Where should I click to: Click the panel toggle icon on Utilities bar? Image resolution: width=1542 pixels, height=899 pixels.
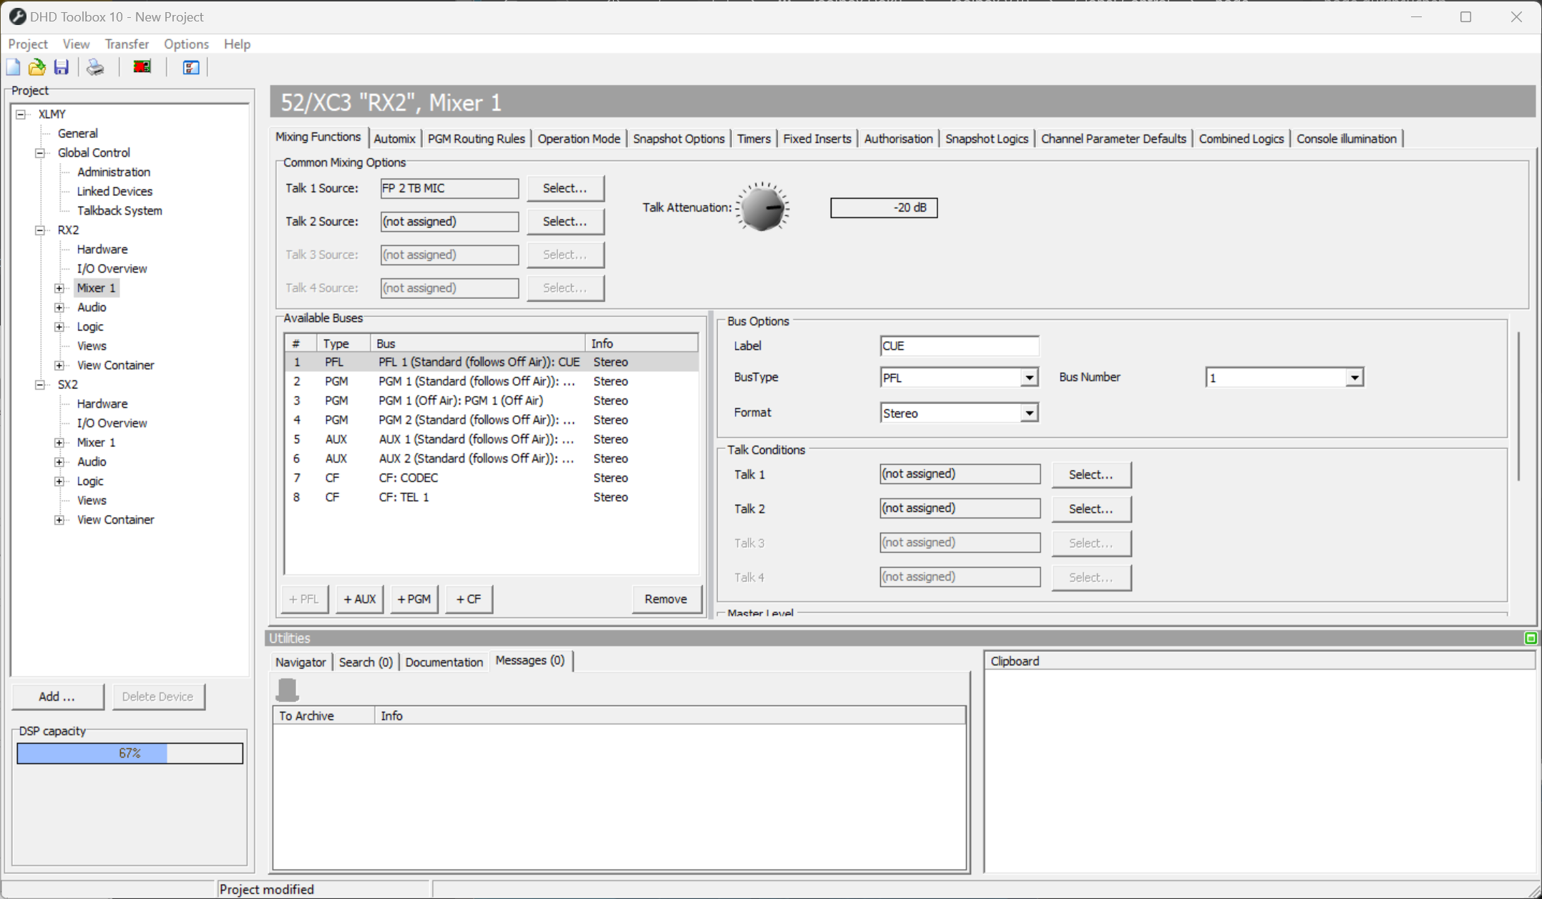pos(1531,638)
